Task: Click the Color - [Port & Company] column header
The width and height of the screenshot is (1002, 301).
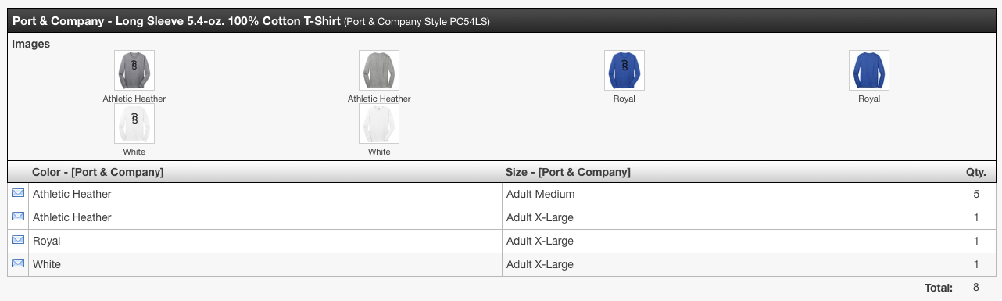Action: (x=98, y=172)
